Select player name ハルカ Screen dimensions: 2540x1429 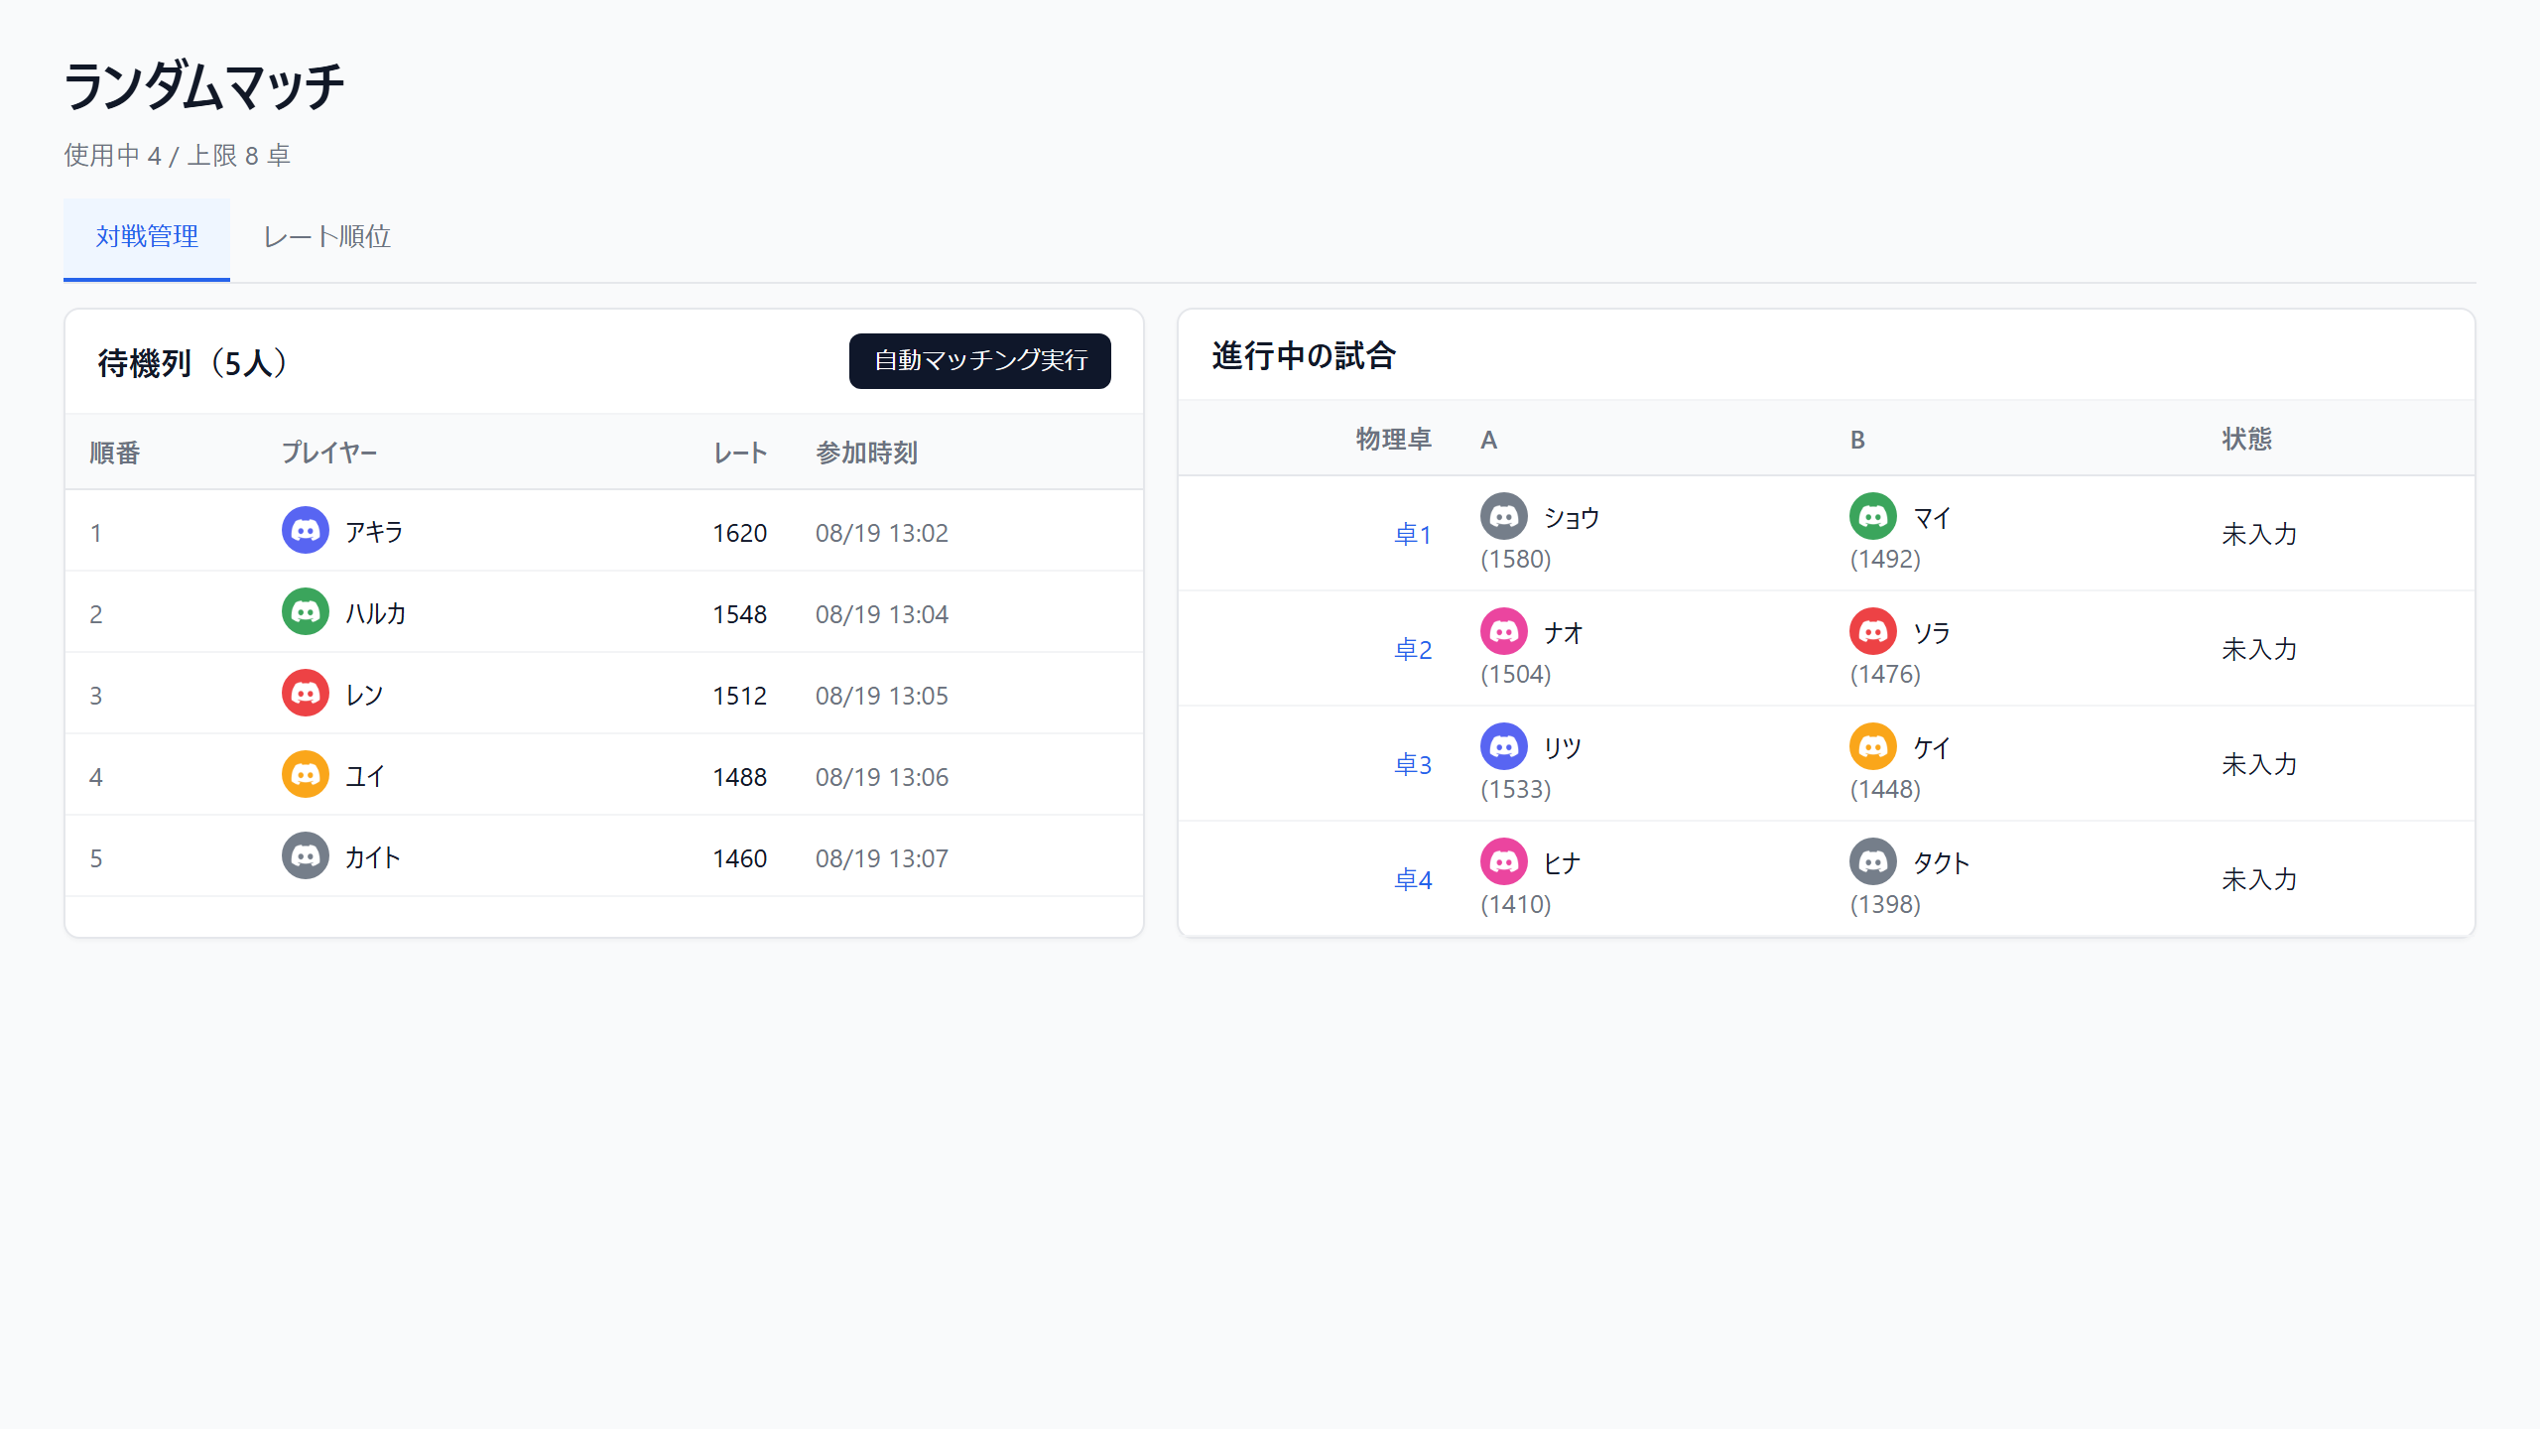click(375, 613)
